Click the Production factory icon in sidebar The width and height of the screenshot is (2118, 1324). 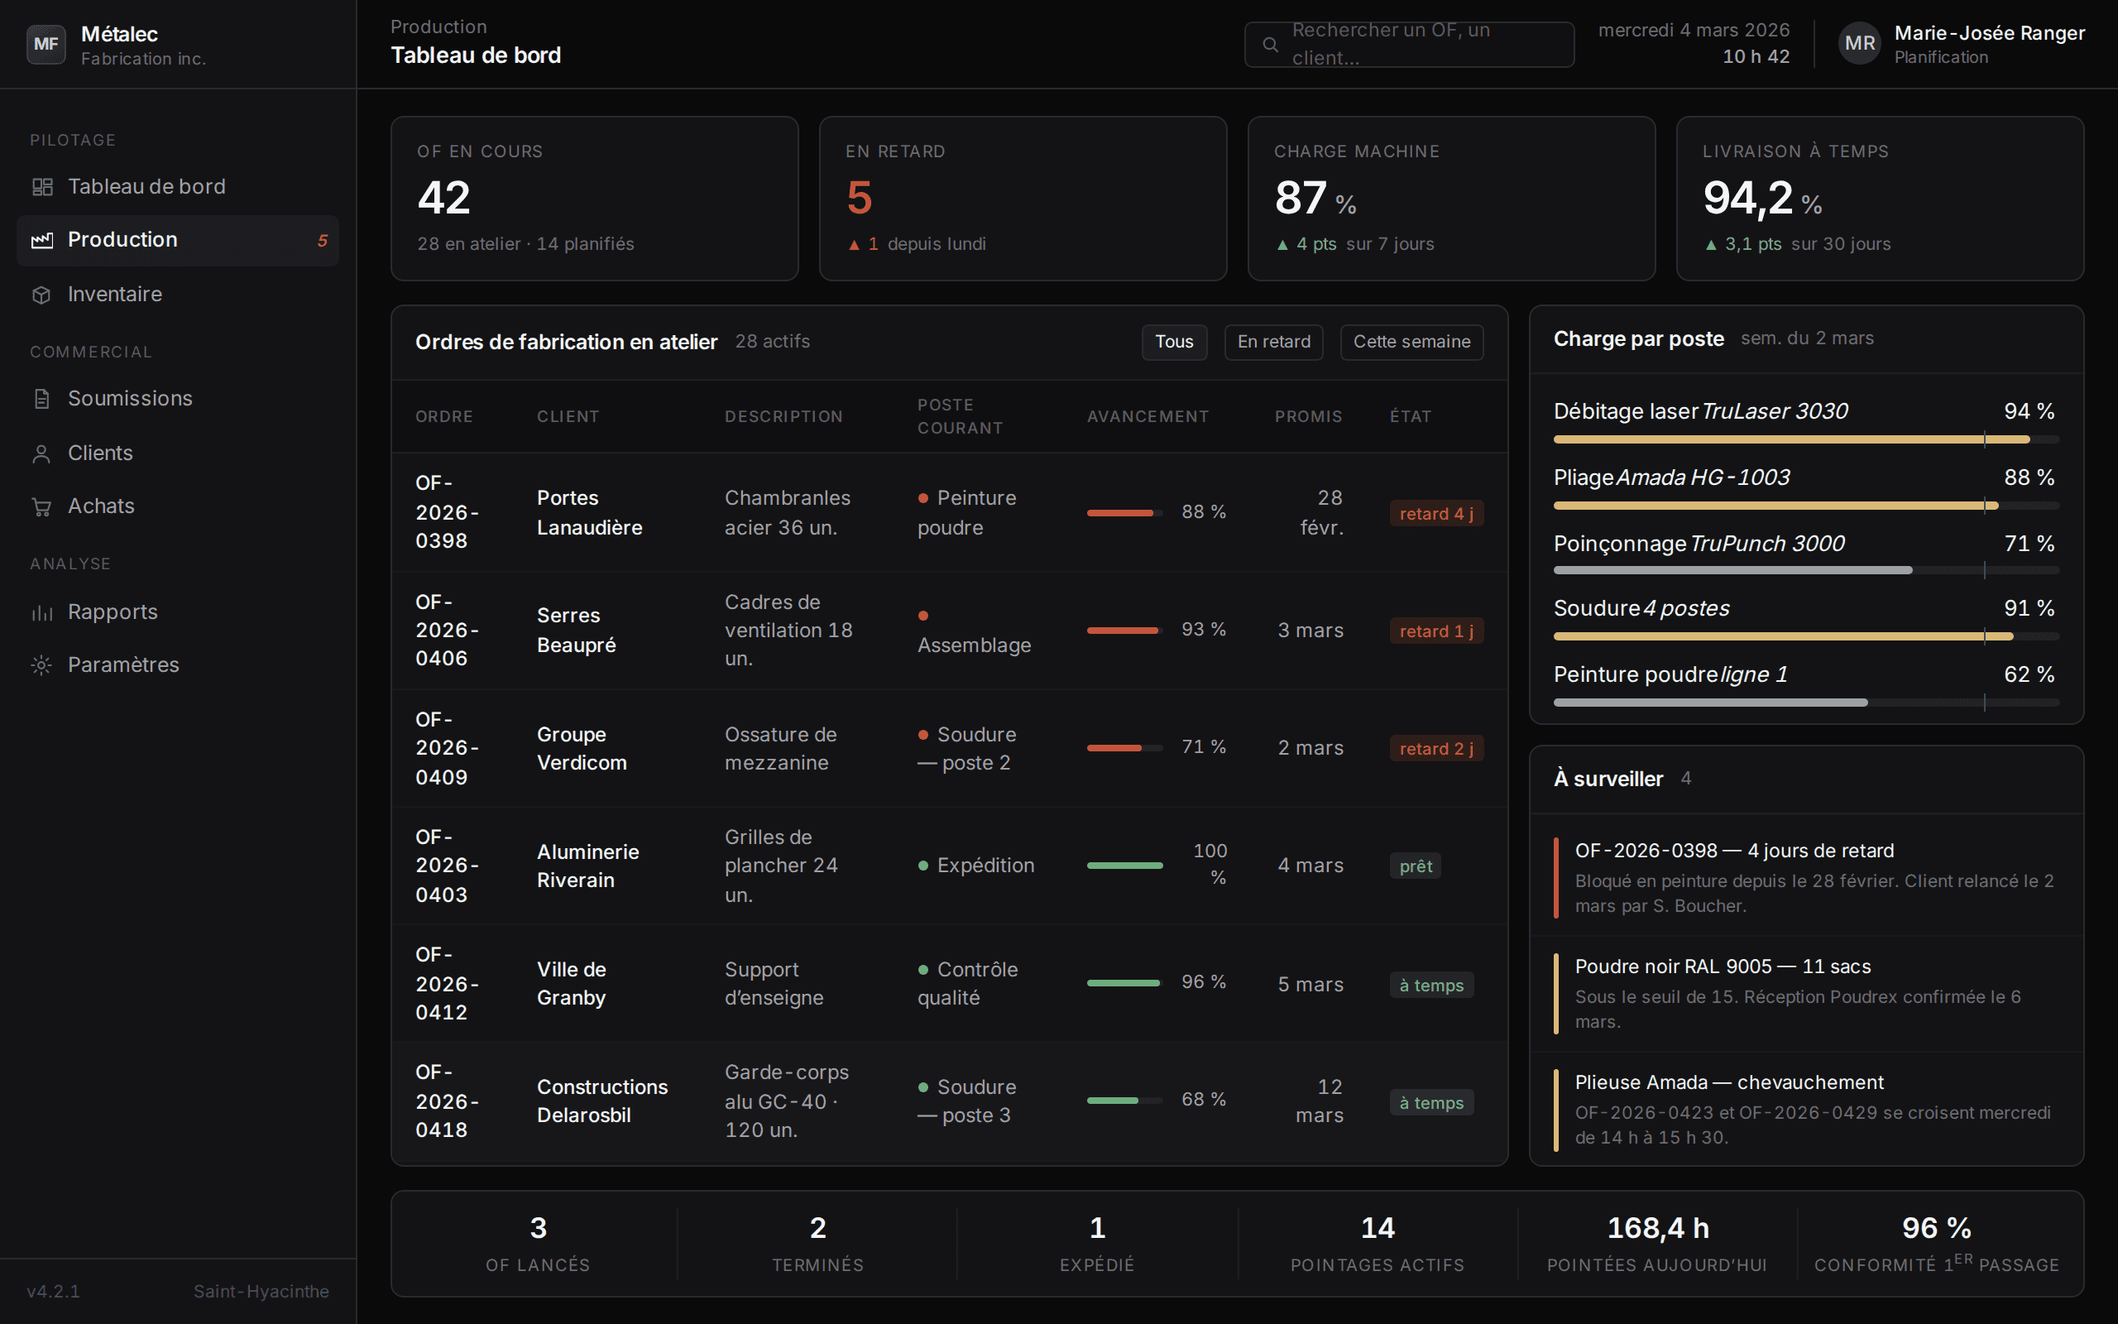pos(42,240)
